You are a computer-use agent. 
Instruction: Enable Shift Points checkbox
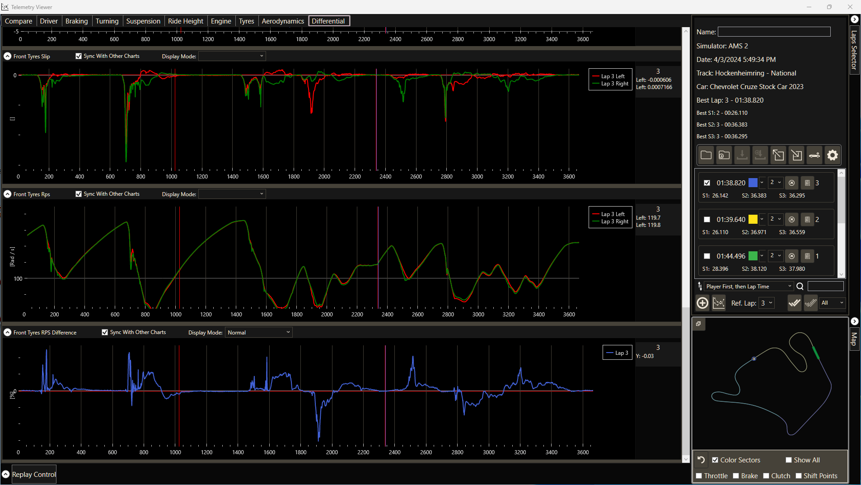pos(799,476)
